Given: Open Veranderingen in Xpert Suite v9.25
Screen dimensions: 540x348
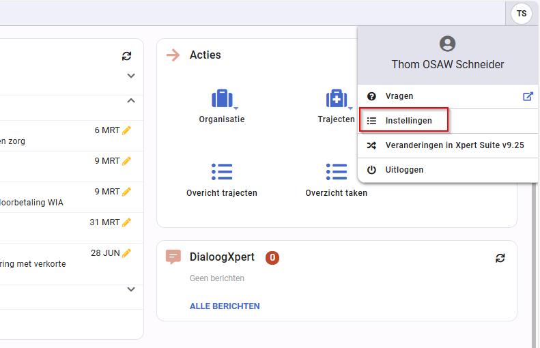Looking at the screenshot, I should coord(455,145).
